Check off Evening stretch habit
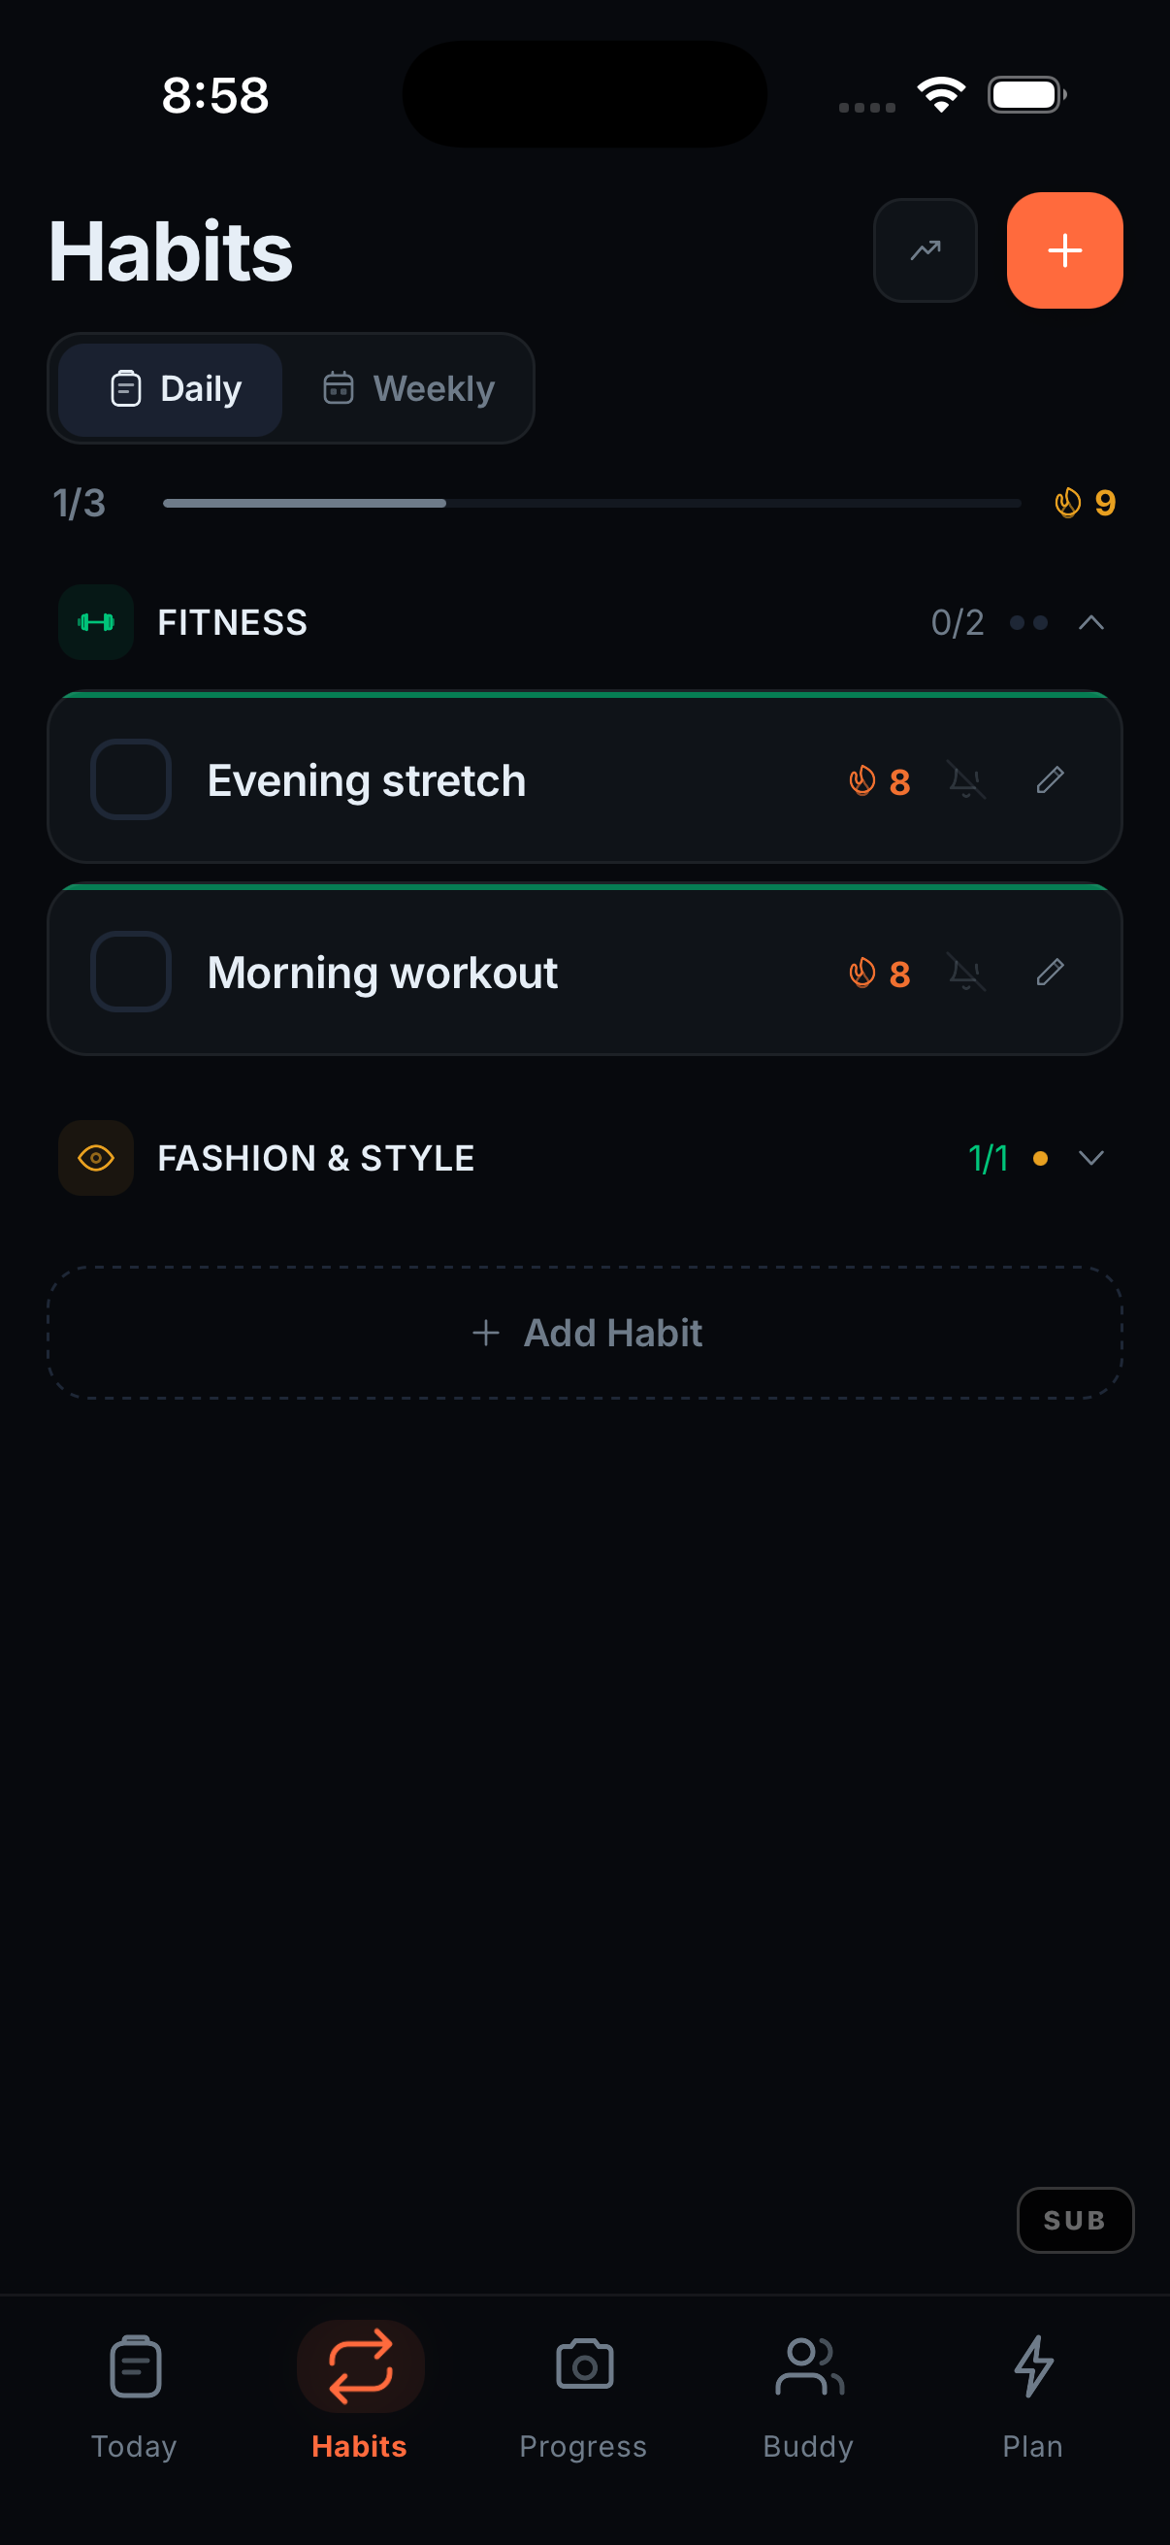This screenshot has width=1170, height=2545. click(x=129, y=779)
